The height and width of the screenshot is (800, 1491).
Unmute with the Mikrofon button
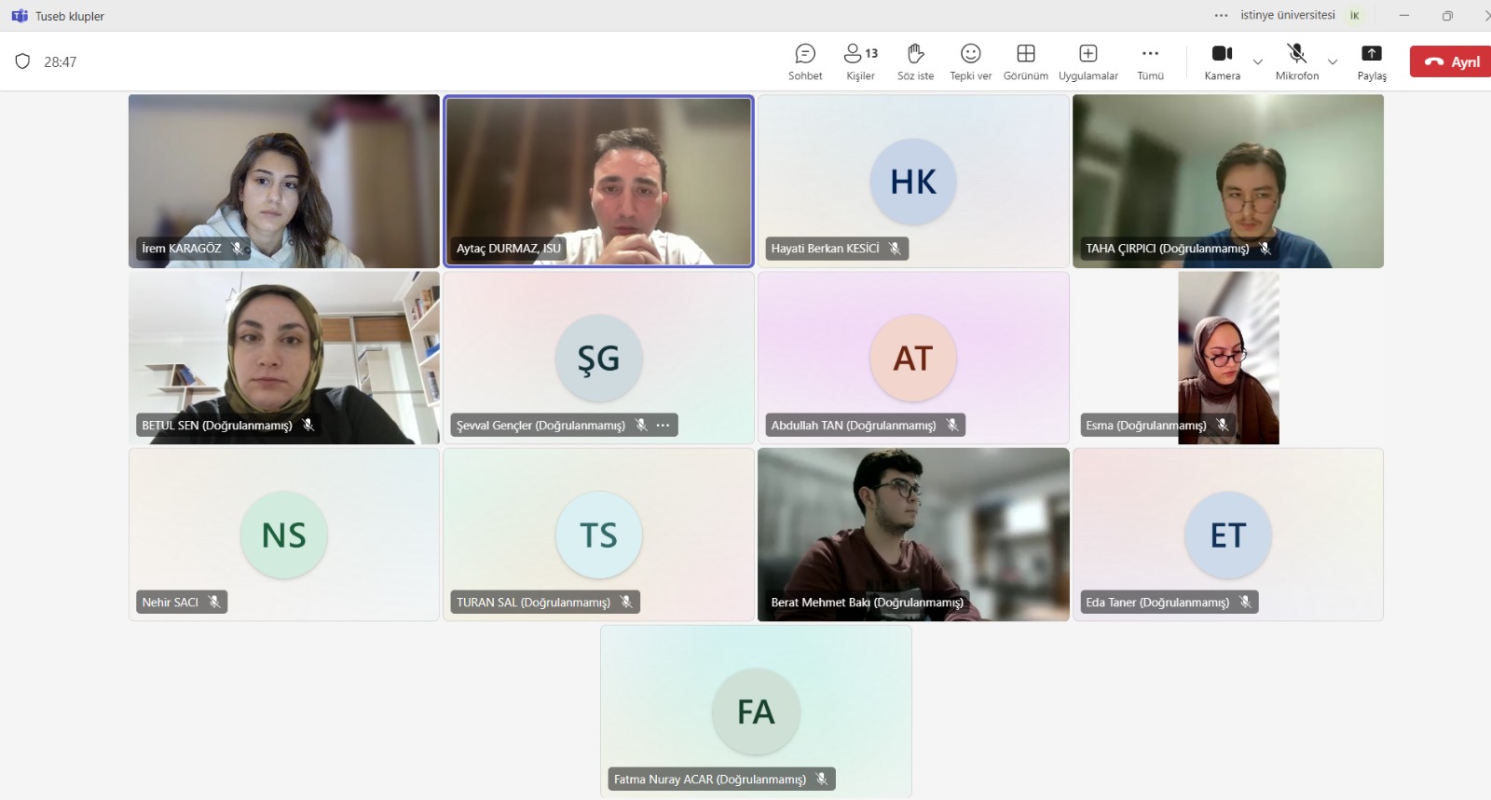(x=1296, y=61)
